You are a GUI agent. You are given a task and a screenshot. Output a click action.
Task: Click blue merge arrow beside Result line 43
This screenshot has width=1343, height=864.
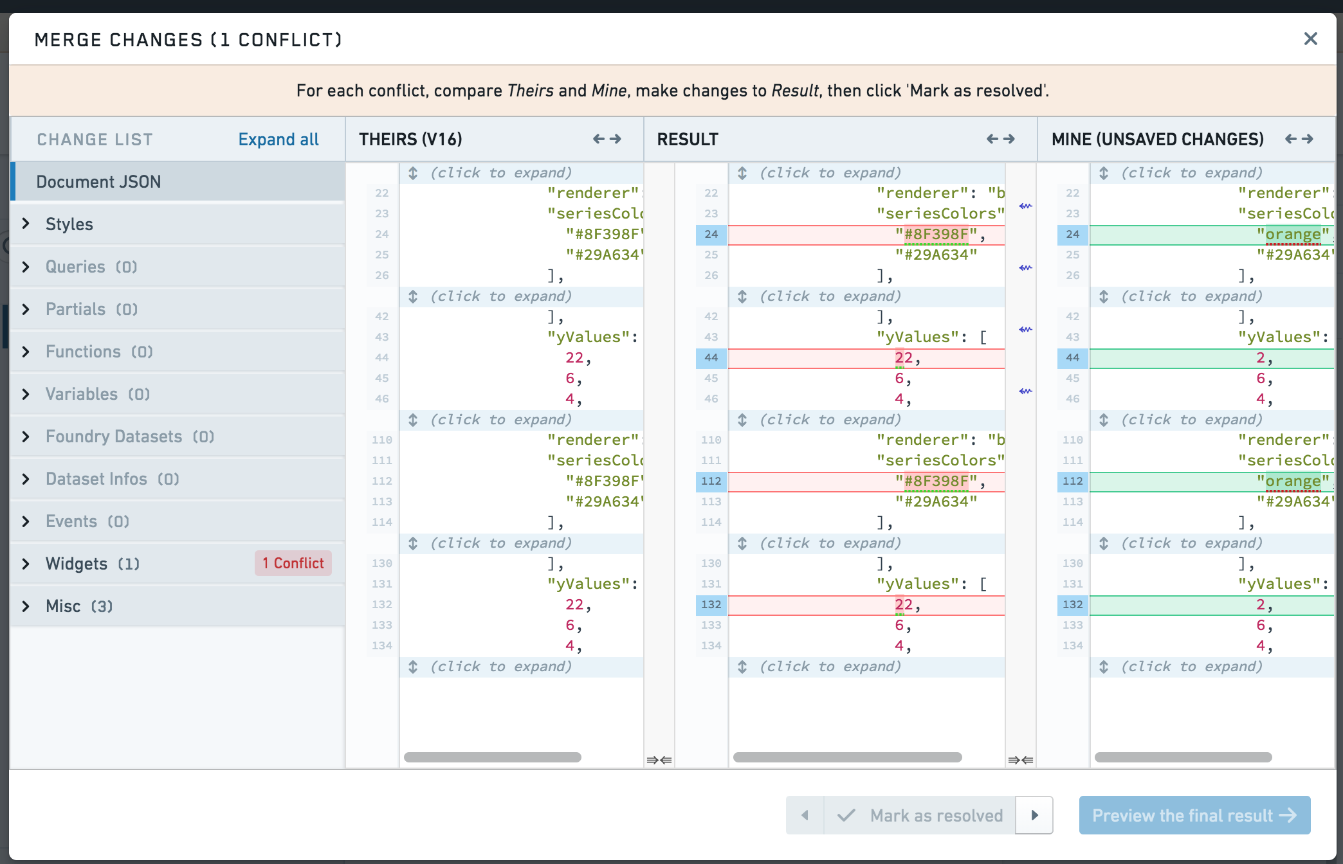click(x=1025, y=329)
